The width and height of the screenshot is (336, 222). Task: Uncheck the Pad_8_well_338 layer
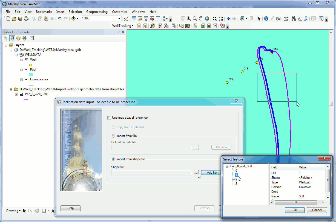(x=21, y=94)
